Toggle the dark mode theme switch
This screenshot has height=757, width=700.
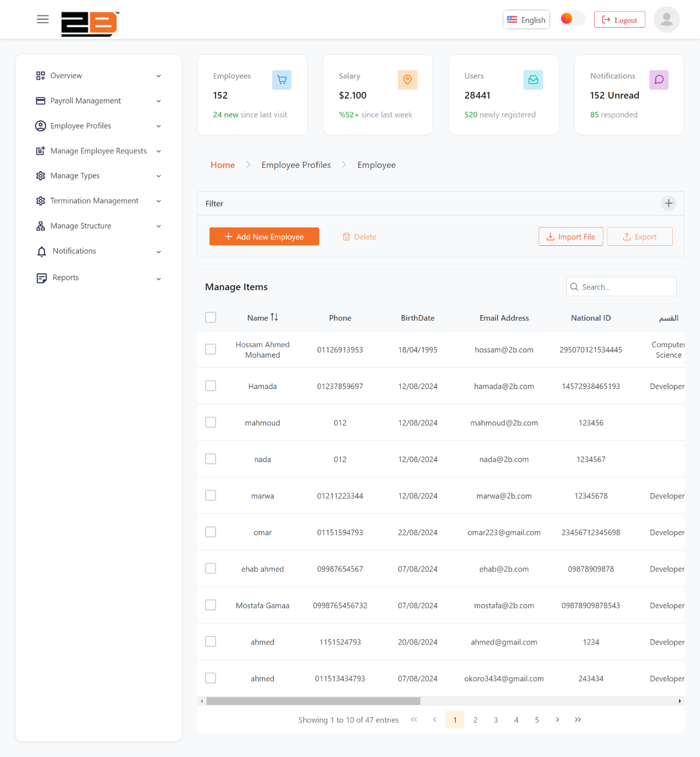[x=572, y=19]
